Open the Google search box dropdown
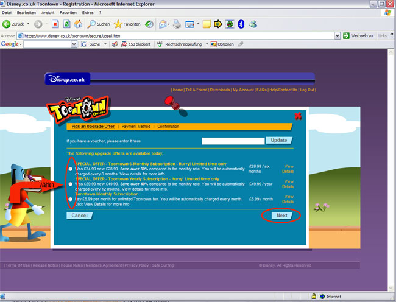Screen dimensions: 396x302 coord(74,44)
